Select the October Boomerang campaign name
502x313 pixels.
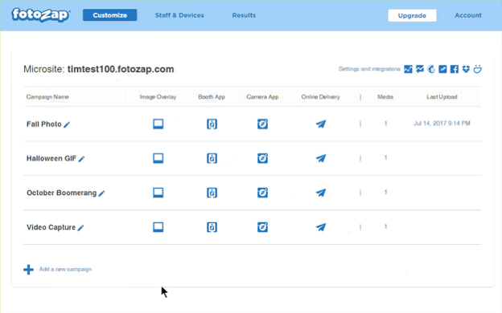[x=61, y=193]
